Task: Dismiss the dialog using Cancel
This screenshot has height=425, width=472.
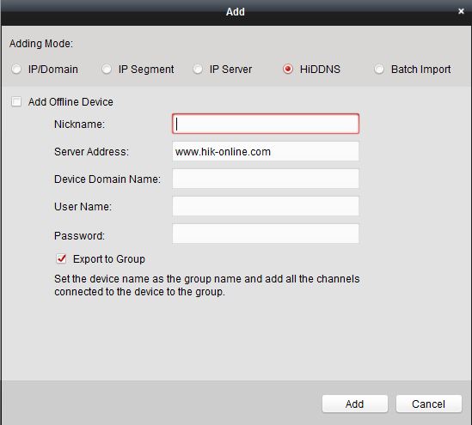Action: 429,404
